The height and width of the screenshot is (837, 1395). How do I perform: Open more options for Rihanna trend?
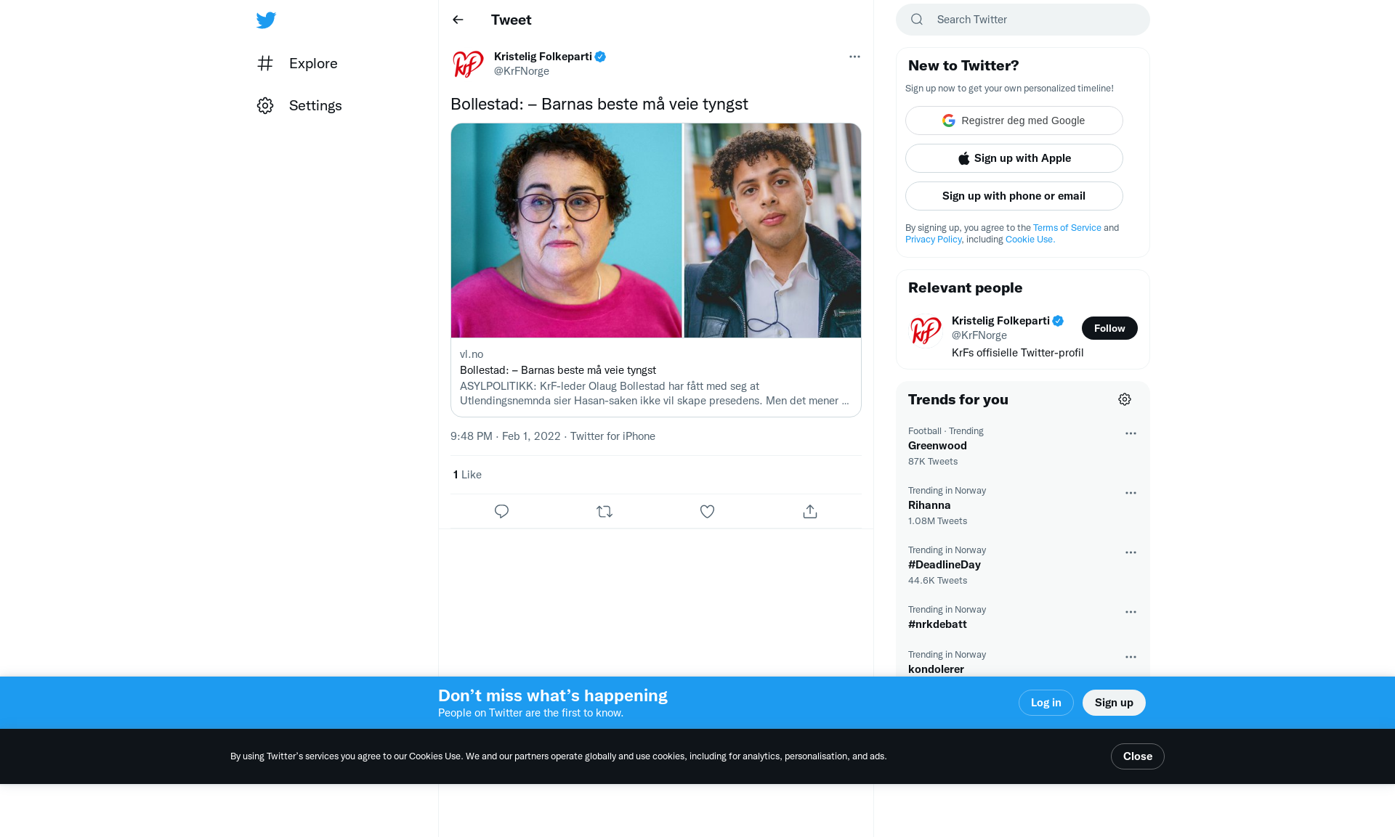(1131, 493)
